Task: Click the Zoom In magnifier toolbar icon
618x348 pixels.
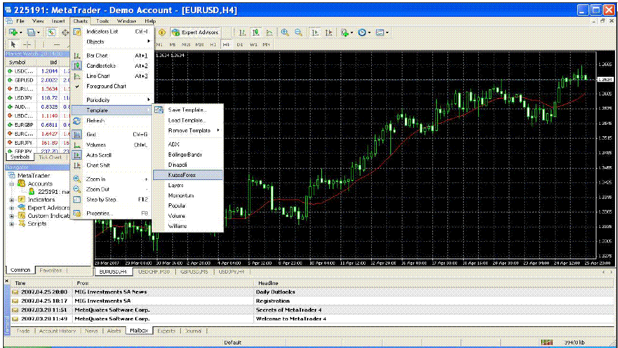Action: tap(285, 32)
